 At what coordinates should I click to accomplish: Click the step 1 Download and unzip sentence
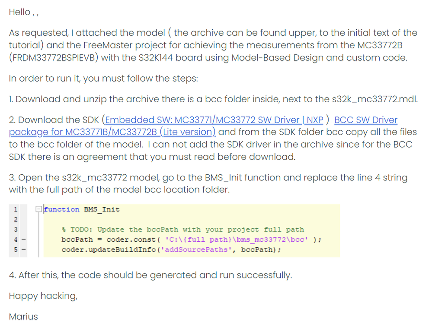[213, 99]
